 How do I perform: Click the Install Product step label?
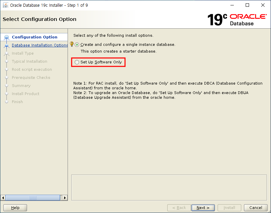[25, 94]
